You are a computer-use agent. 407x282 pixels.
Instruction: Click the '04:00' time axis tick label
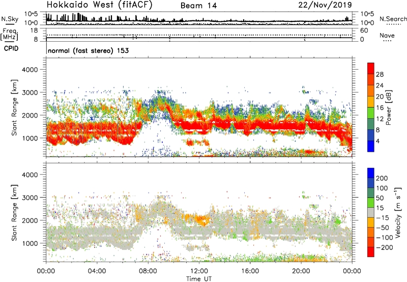pos(97,271)
